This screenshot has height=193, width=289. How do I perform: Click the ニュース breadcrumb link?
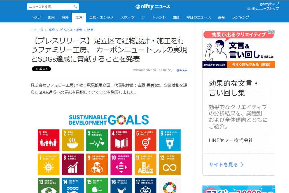click(37, 30)
